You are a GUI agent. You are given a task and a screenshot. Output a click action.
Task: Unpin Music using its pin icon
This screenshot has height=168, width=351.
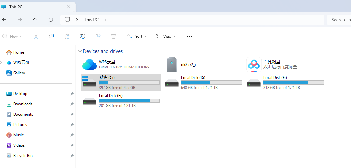click(72, 135)
